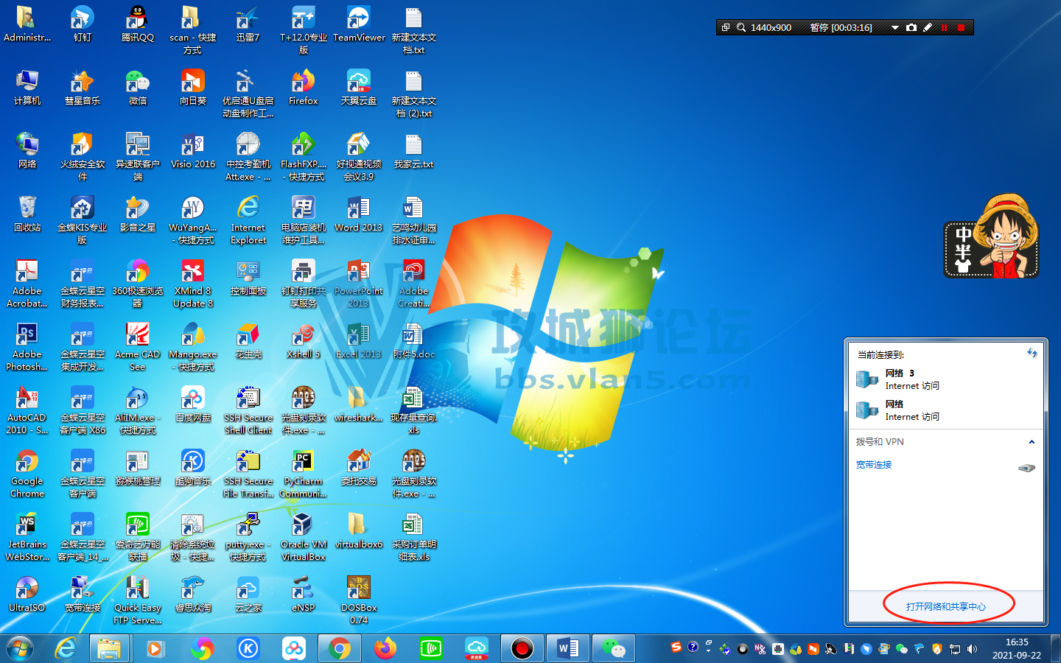Viewport: 1061px width, 663px height.
Task: Select the Xshell 5 desktop icon
Action: tap(303, 341)
